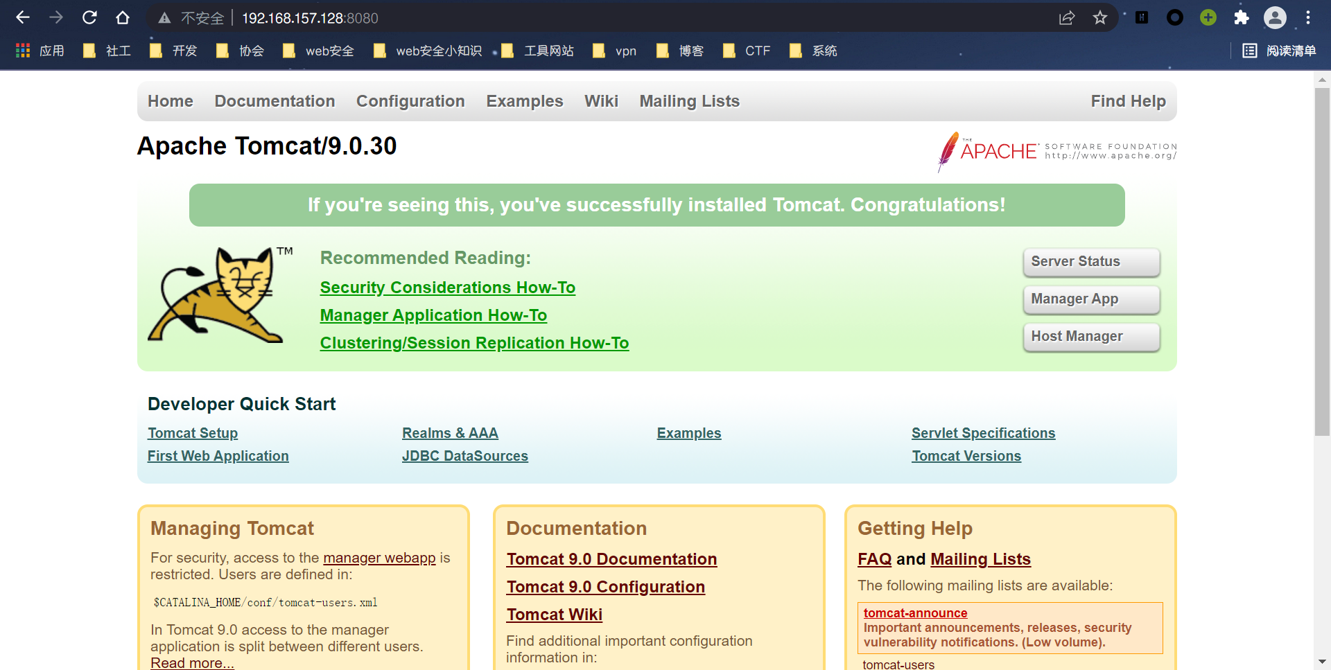Viewport: 1331px width, 670px height.
Task: Click the scrollbar up arrow
Action: pyautogui.click(x=1322, y=80)
